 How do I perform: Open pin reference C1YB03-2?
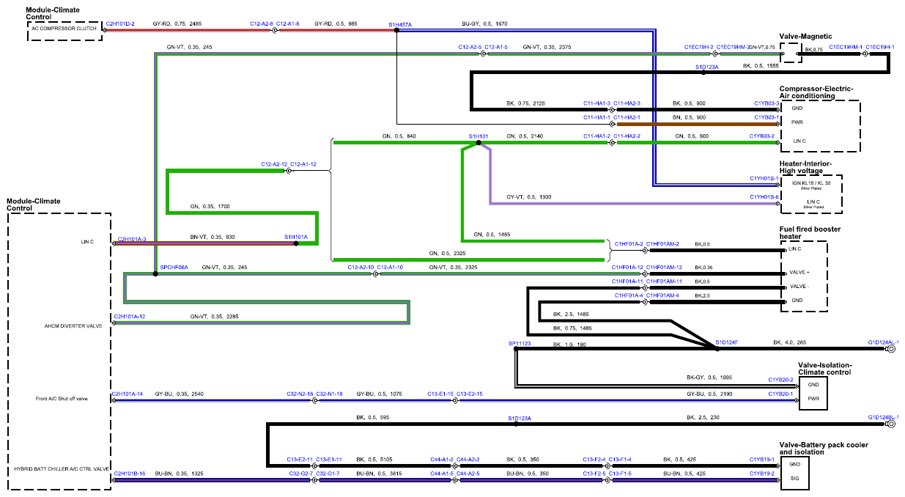[762, 136]
